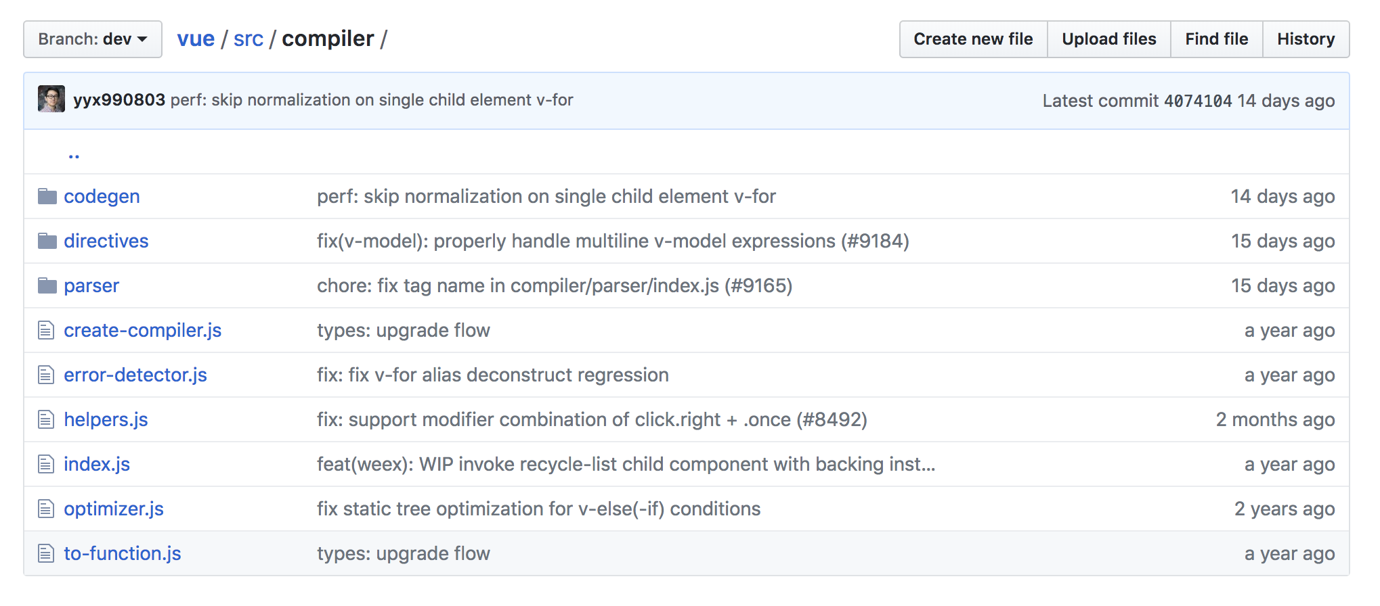Click the Find file button
The height and width of the screenshot is (606, 1380).
pos(1216,39)
